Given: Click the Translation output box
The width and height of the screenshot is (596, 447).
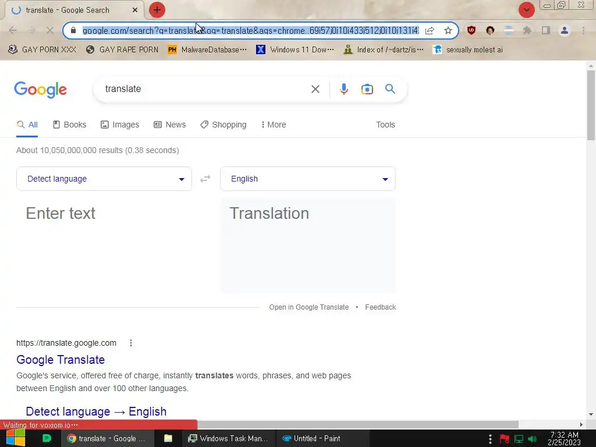Looking at the screenshot, I should pyautogui.click(x=308, y=245).
